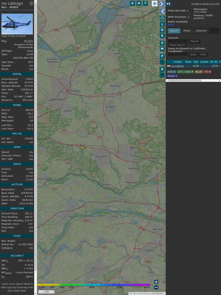This screenshot has width=221, height=295.
Task: Open the map layer switcher icon
Action: (155, 3)
